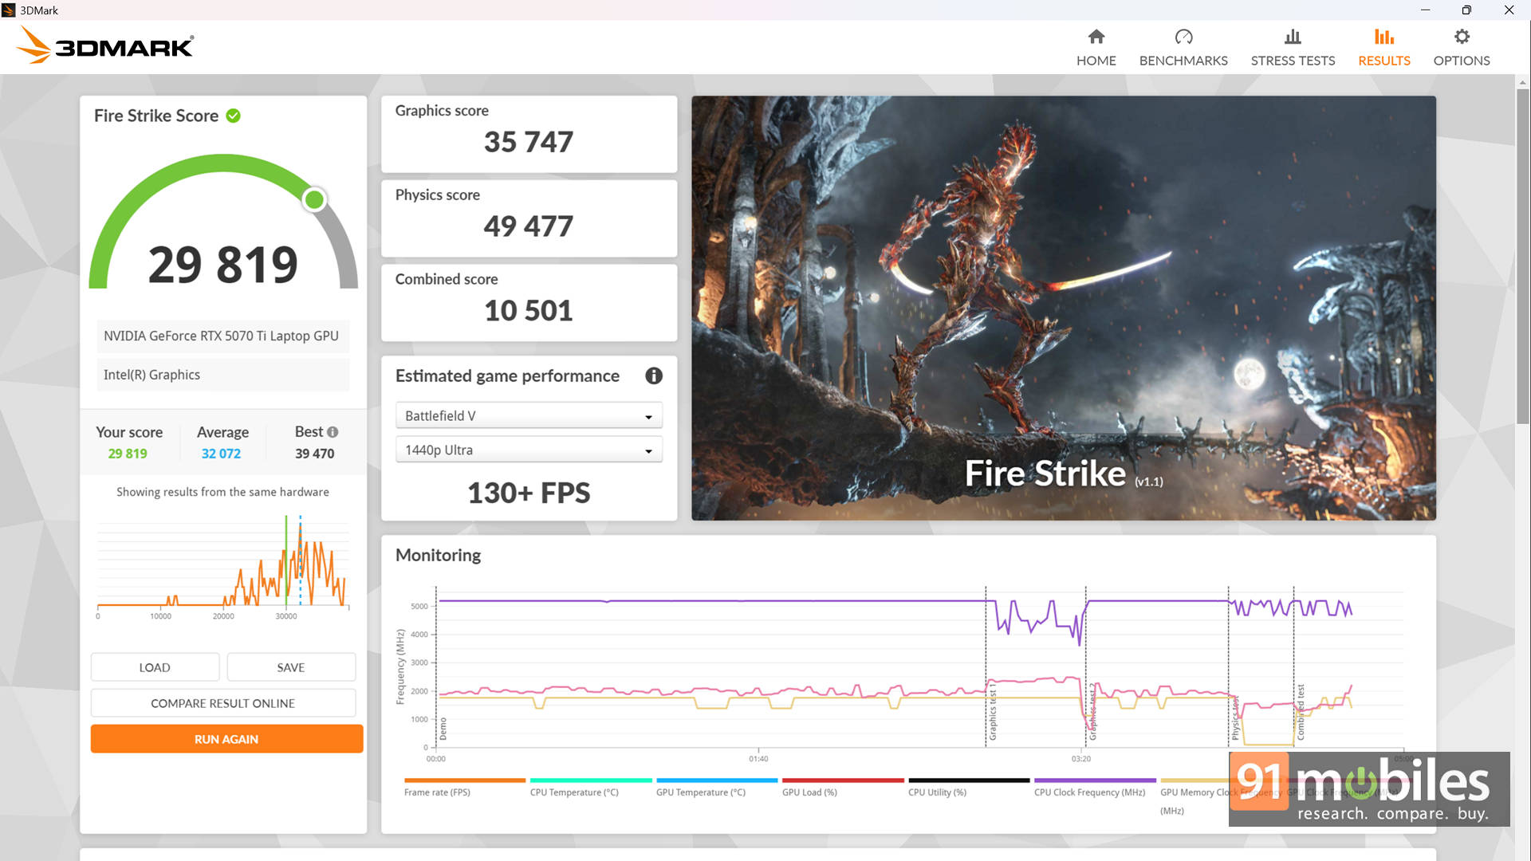Viewport: 1531px width, 861px height.
Task: Click Compare Result Online button
Action: pos(223,703)
